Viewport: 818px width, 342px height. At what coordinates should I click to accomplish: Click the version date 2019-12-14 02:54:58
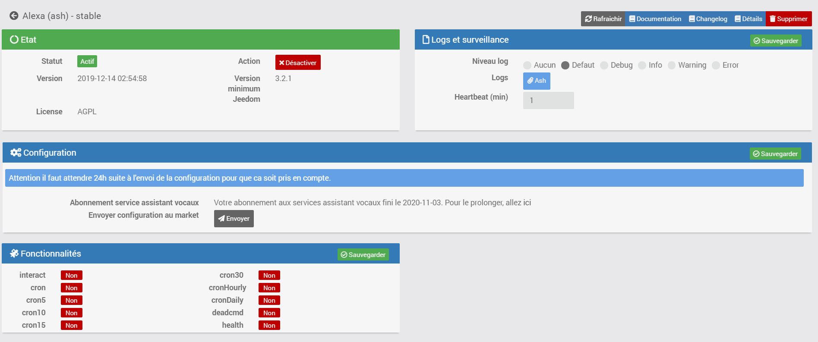pyautogui.click(x=112, y=78)
